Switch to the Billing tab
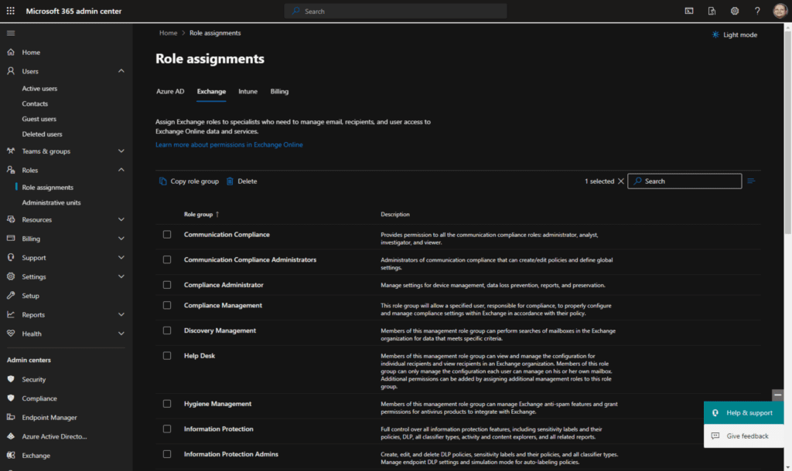Image resolution: width=792 pixels, height=471 pixels. tap(279, 91)
